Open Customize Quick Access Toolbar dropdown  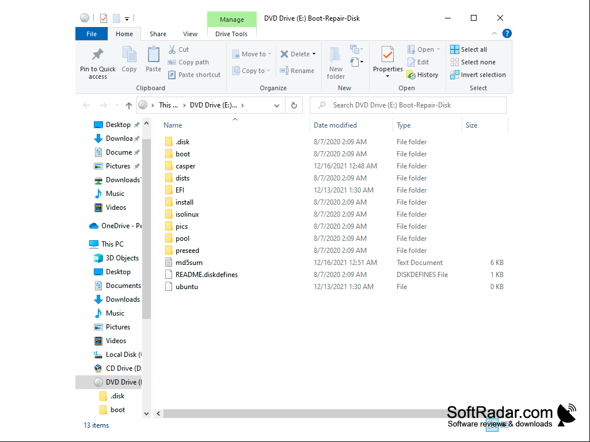pyautogui.click(x=127, y=18)
